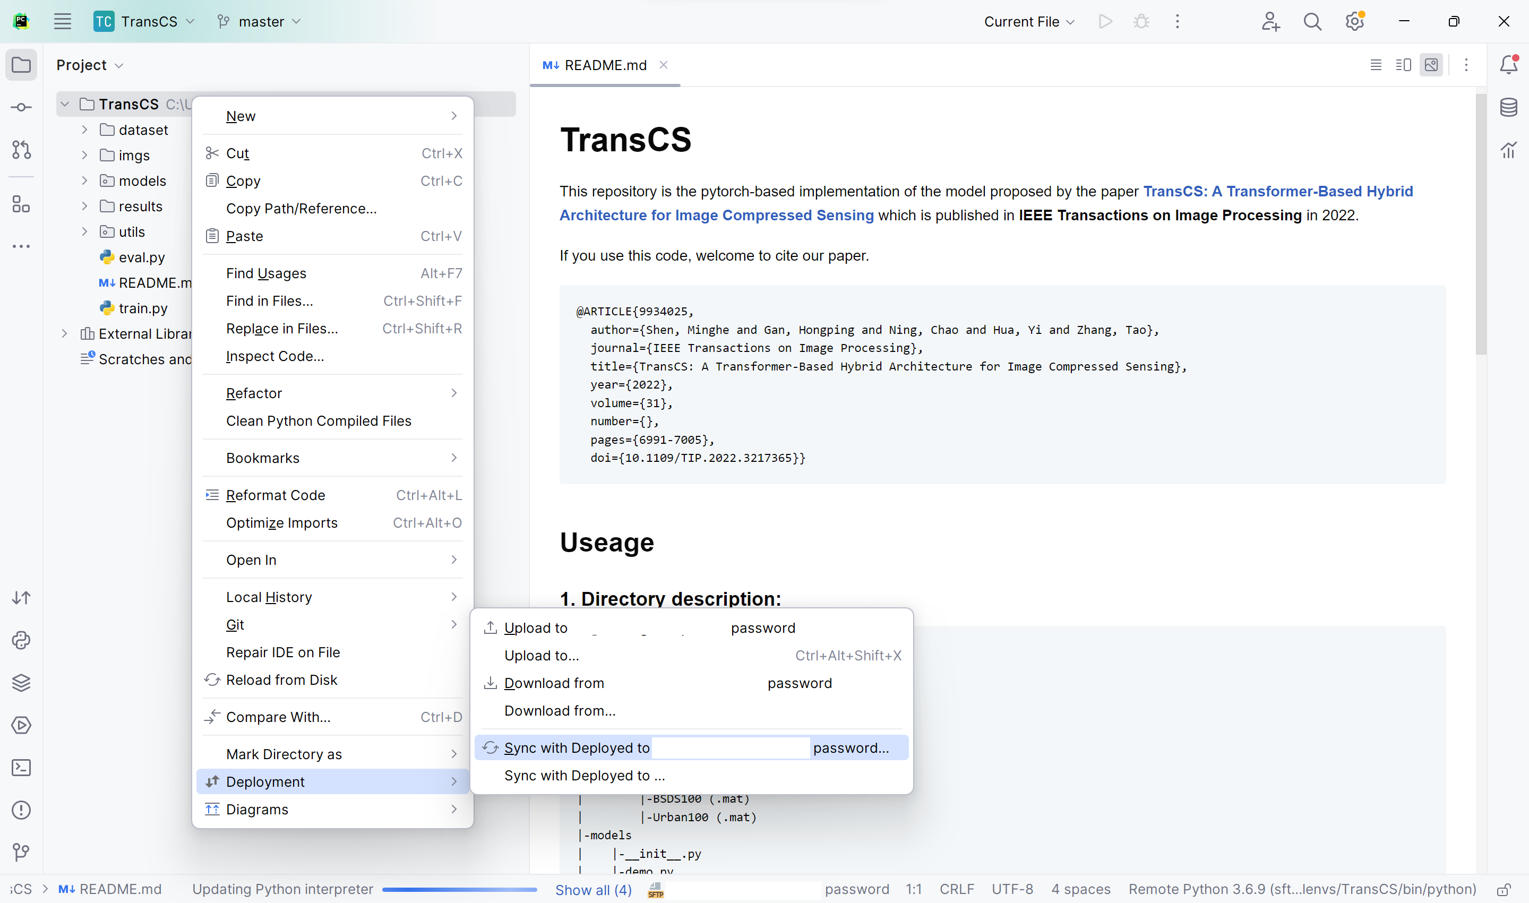Click the editor vertical scrollbar thumb
Viewport: 1529px width, 903px height.
[x=1481, y=224]
